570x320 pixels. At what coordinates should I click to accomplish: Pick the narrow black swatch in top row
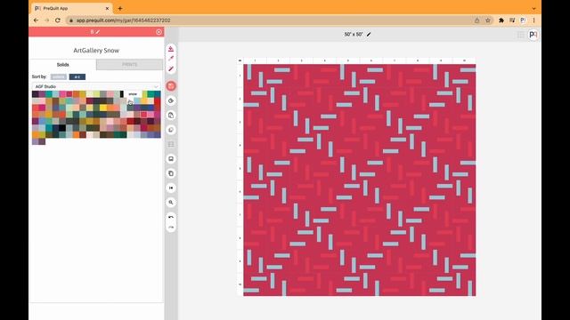pyautogui.click(x=122, y=94)
